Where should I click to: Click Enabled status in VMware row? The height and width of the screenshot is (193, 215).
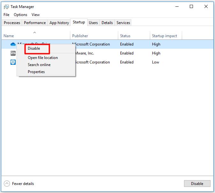pyautogui.click(x=127, y=53)
